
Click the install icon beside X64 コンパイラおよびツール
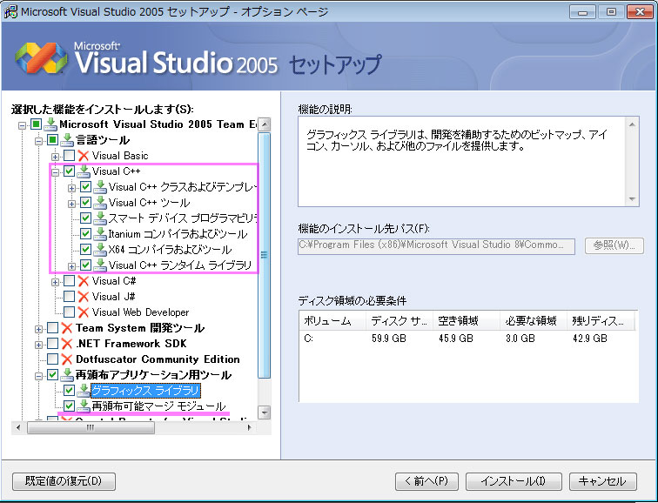[100, 250]
